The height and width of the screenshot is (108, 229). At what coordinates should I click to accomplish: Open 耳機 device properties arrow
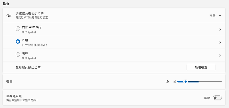220,43
